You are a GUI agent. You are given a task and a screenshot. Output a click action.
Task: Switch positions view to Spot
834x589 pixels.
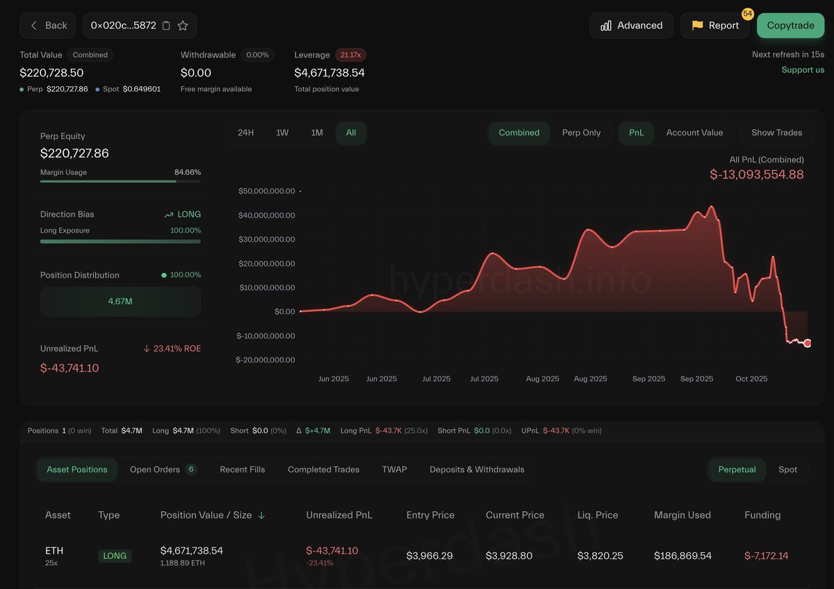tap(787, 470)
